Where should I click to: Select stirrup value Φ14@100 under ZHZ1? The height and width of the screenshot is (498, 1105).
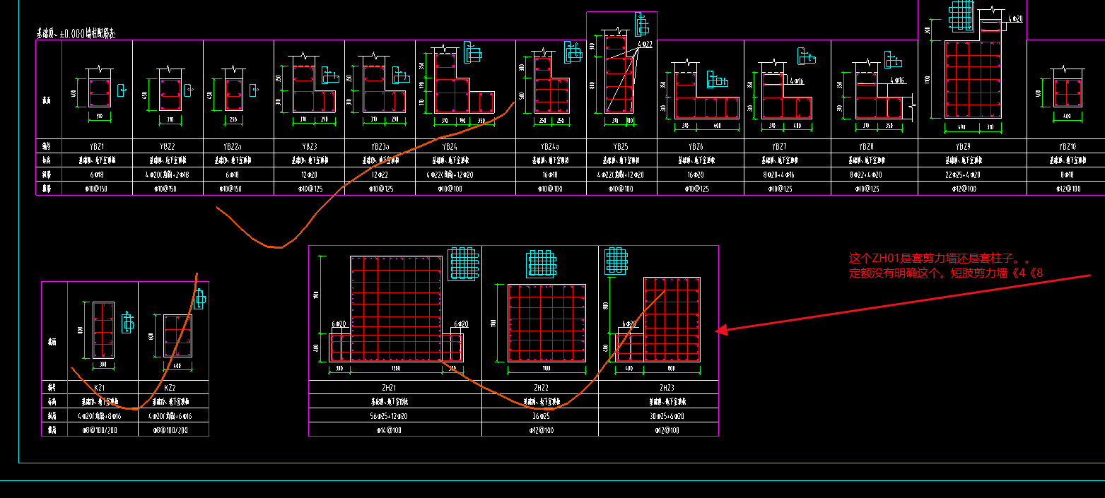click(x=389, y=430)
